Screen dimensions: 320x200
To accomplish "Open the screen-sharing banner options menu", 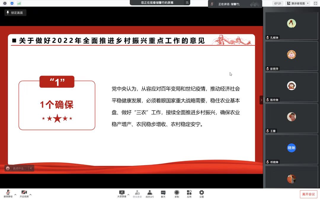I will pyautogui.click(x=187, y=3).
